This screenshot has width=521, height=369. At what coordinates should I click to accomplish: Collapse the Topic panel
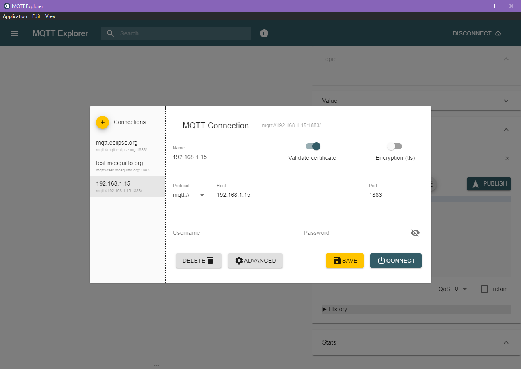click(506, 59)
